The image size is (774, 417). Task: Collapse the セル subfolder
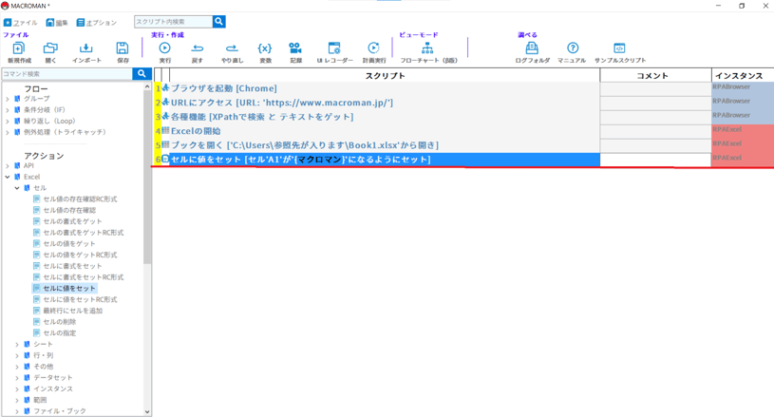tap(17, 188)
